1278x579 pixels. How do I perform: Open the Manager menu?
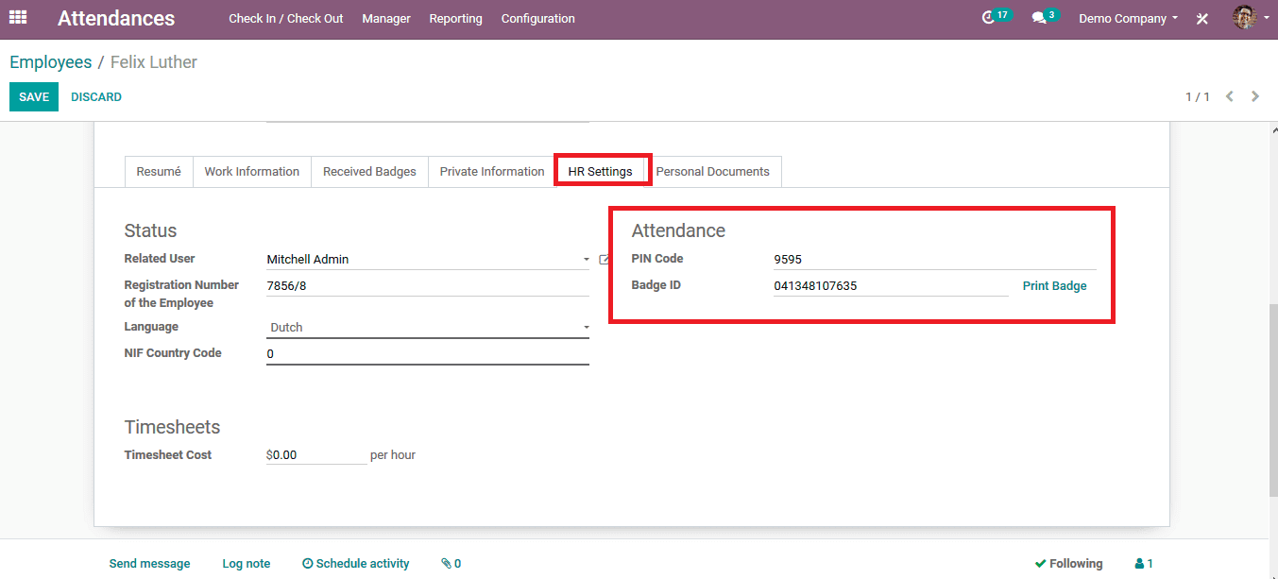pos(386,19)
